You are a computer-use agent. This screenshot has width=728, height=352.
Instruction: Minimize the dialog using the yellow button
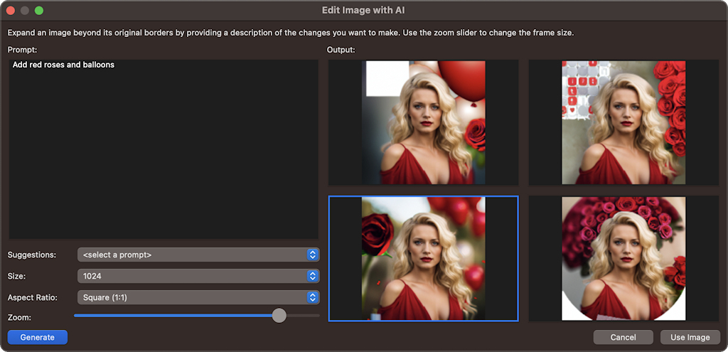click(25, 11)
